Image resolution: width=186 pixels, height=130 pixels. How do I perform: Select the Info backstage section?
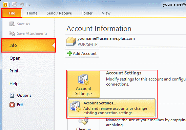[28, 45]
